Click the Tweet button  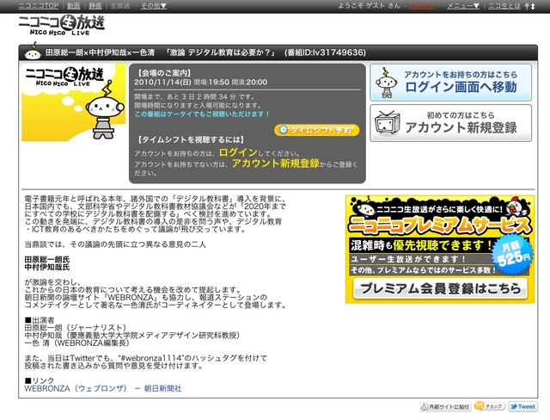click(x=523, y=406)
